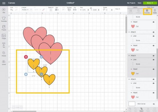Open the Images library
Viewport: 158px width, 112px height.
tap(4, 36)
